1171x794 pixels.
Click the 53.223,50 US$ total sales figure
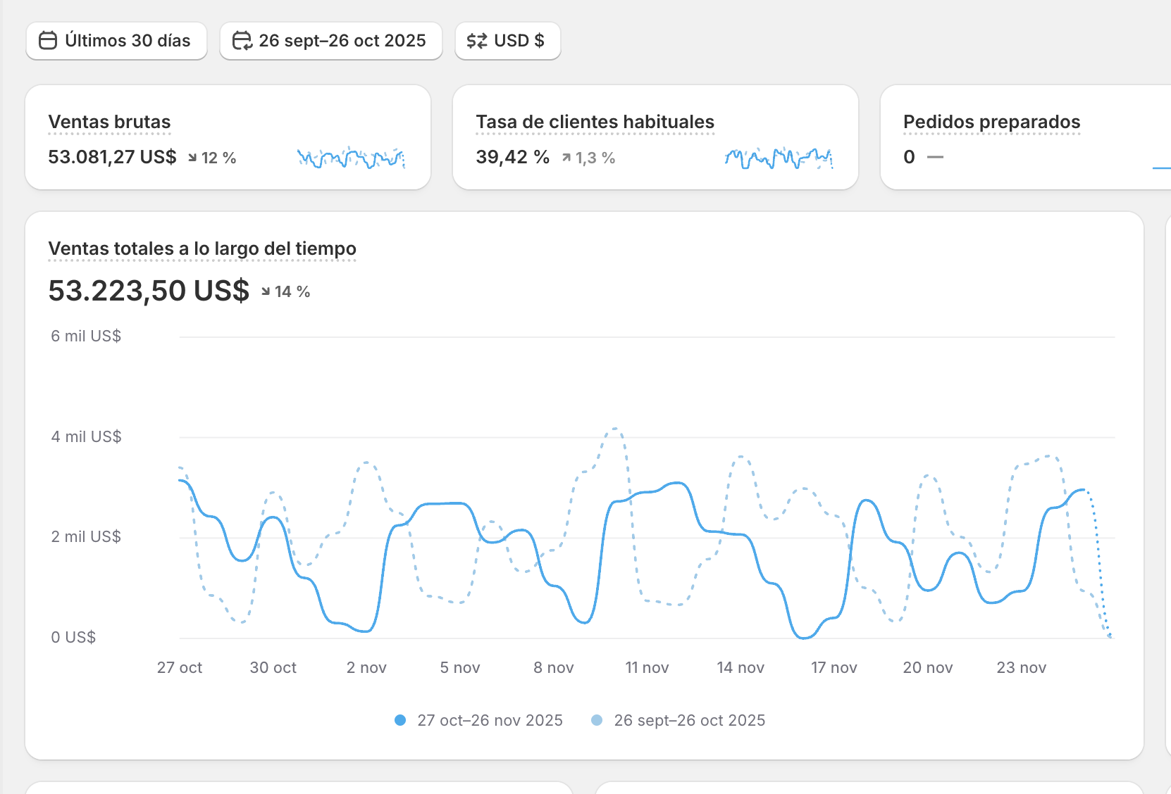(x=149, y=291)
